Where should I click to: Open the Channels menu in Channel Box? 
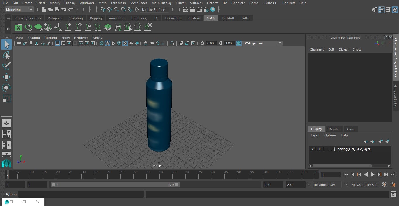(x=317, y=49)
